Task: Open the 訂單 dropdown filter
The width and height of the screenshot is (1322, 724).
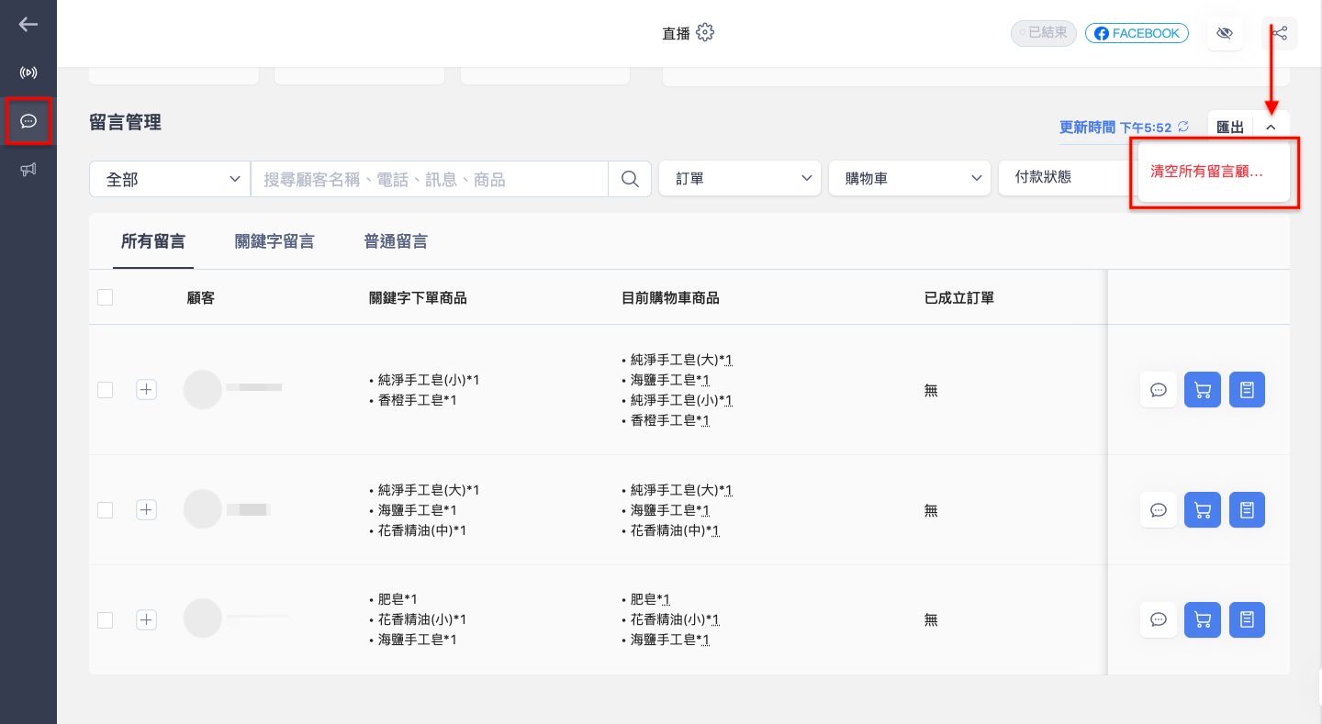Action: (740, 178)
